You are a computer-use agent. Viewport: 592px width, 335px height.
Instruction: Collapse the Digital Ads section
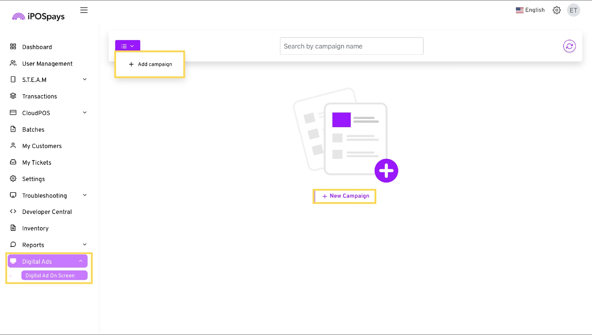coord(81,261)
